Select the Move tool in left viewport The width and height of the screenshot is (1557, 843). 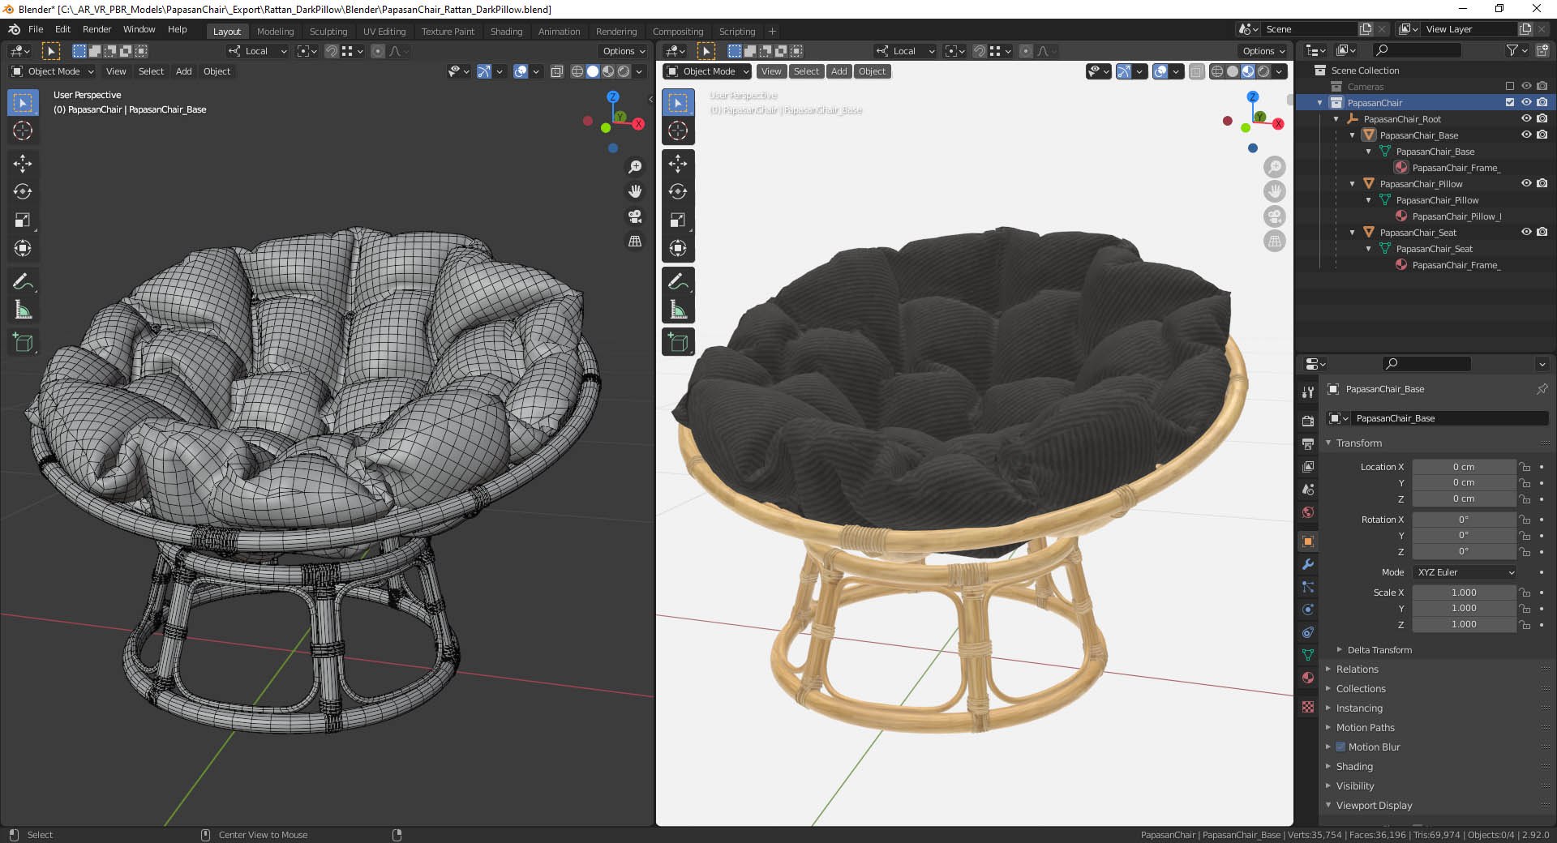[23, 163]
